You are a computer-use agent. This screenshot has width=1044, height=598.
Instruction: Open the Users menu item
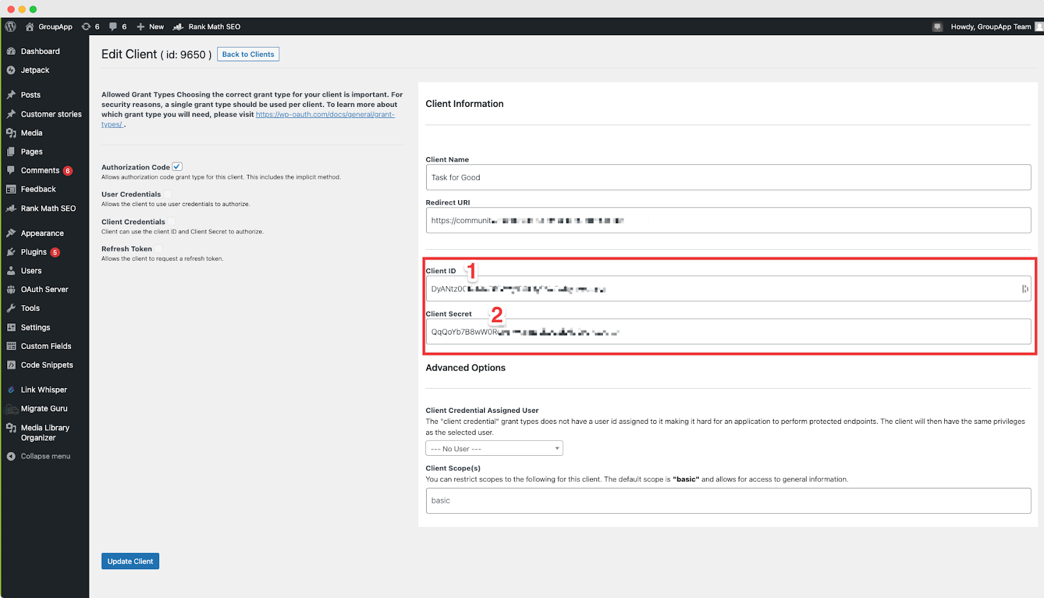31,271
